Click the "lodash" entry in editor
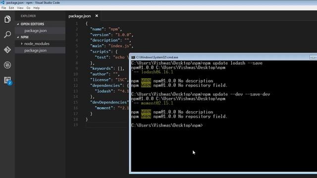Image resolution: width=317 pixels, height=178 pixels. pos(112,91)
